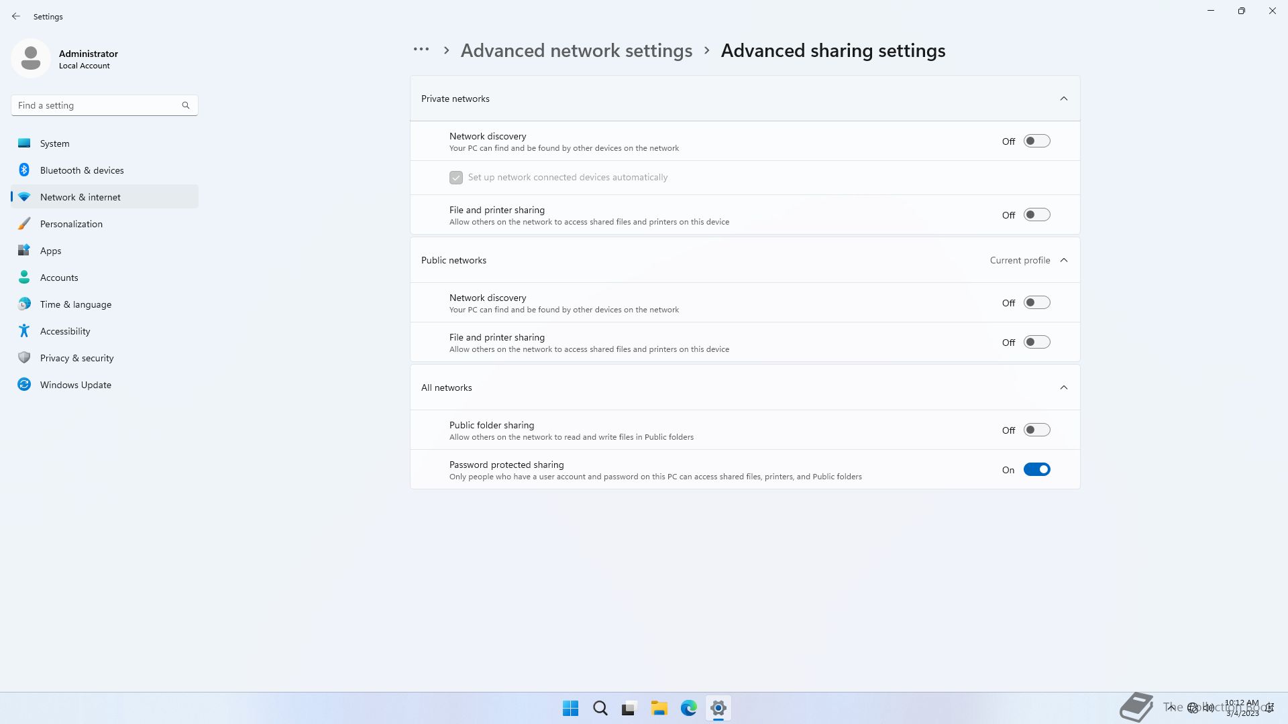This screenshot has width=1288, height=724.
Task: Enable Public folder sharing toggle
Action: pos(1036,430)
